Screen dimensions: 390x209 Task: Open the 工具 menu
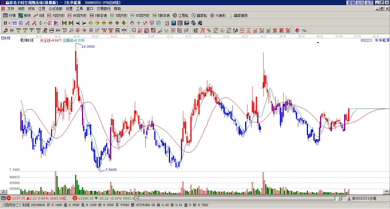click(80, 9)
